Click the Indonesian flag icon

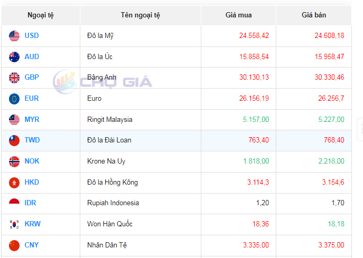point(14,203)
